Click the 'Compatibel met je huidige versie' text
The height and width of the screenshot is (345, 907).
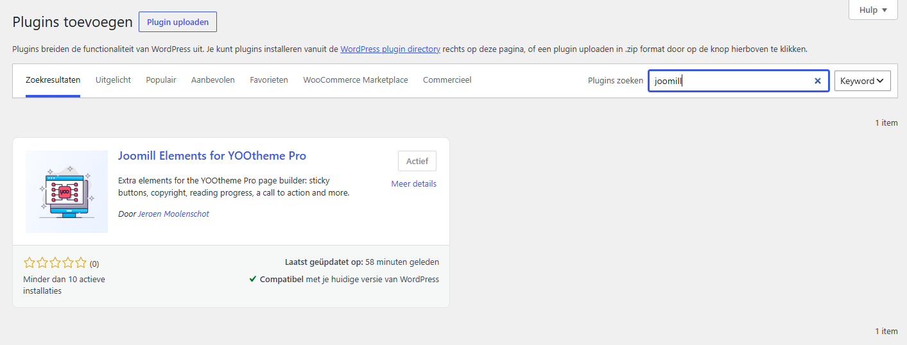[349, 280]
